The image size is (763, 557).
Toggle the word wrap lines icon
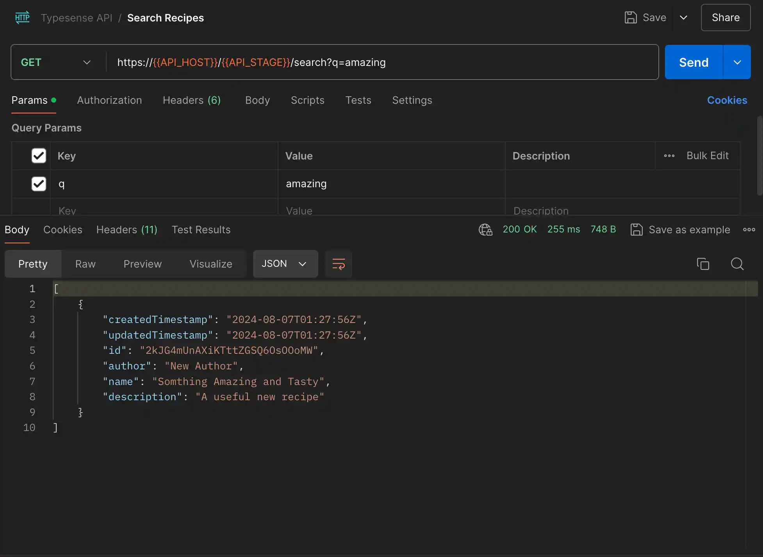point(338,264)
